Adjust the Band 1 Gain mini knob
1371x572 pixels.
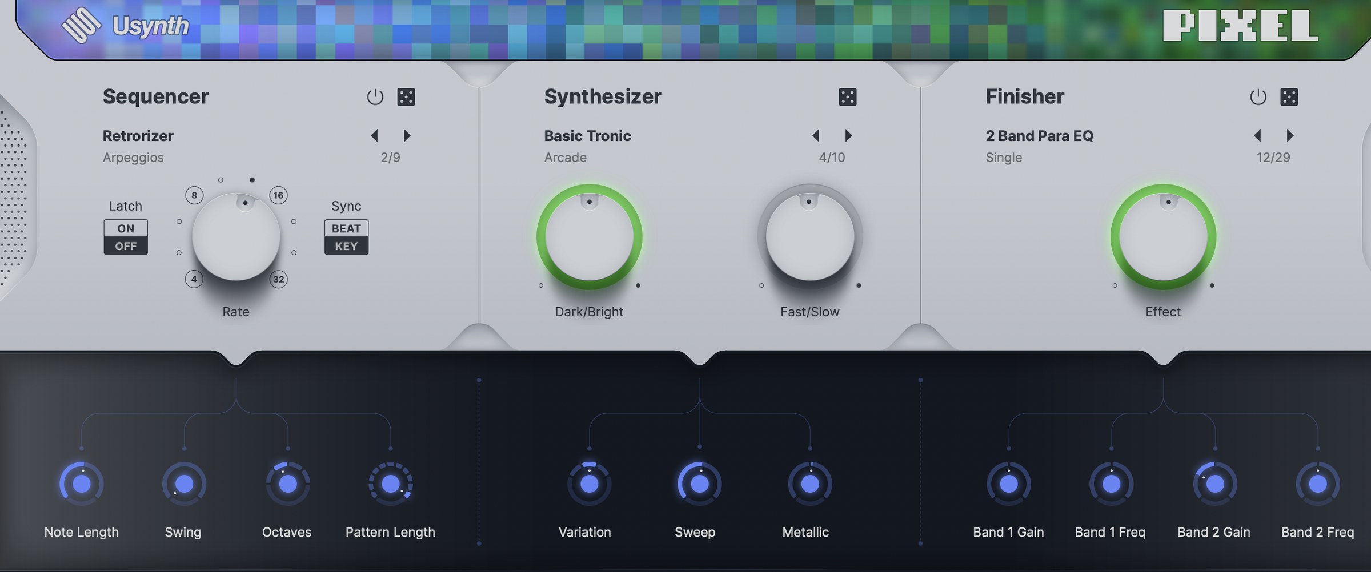[x=1009, y=484]
